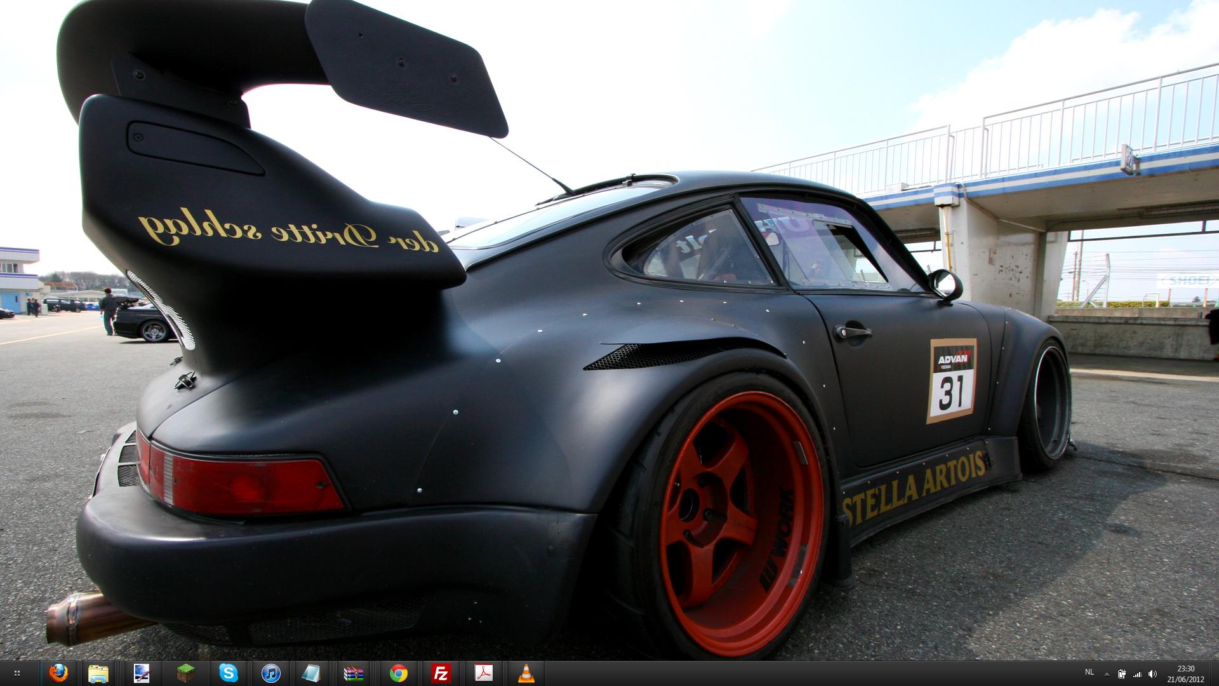1219x686 pixels.
Task: Launch Minecraft grass block icon
Action: tap(185, 673)
